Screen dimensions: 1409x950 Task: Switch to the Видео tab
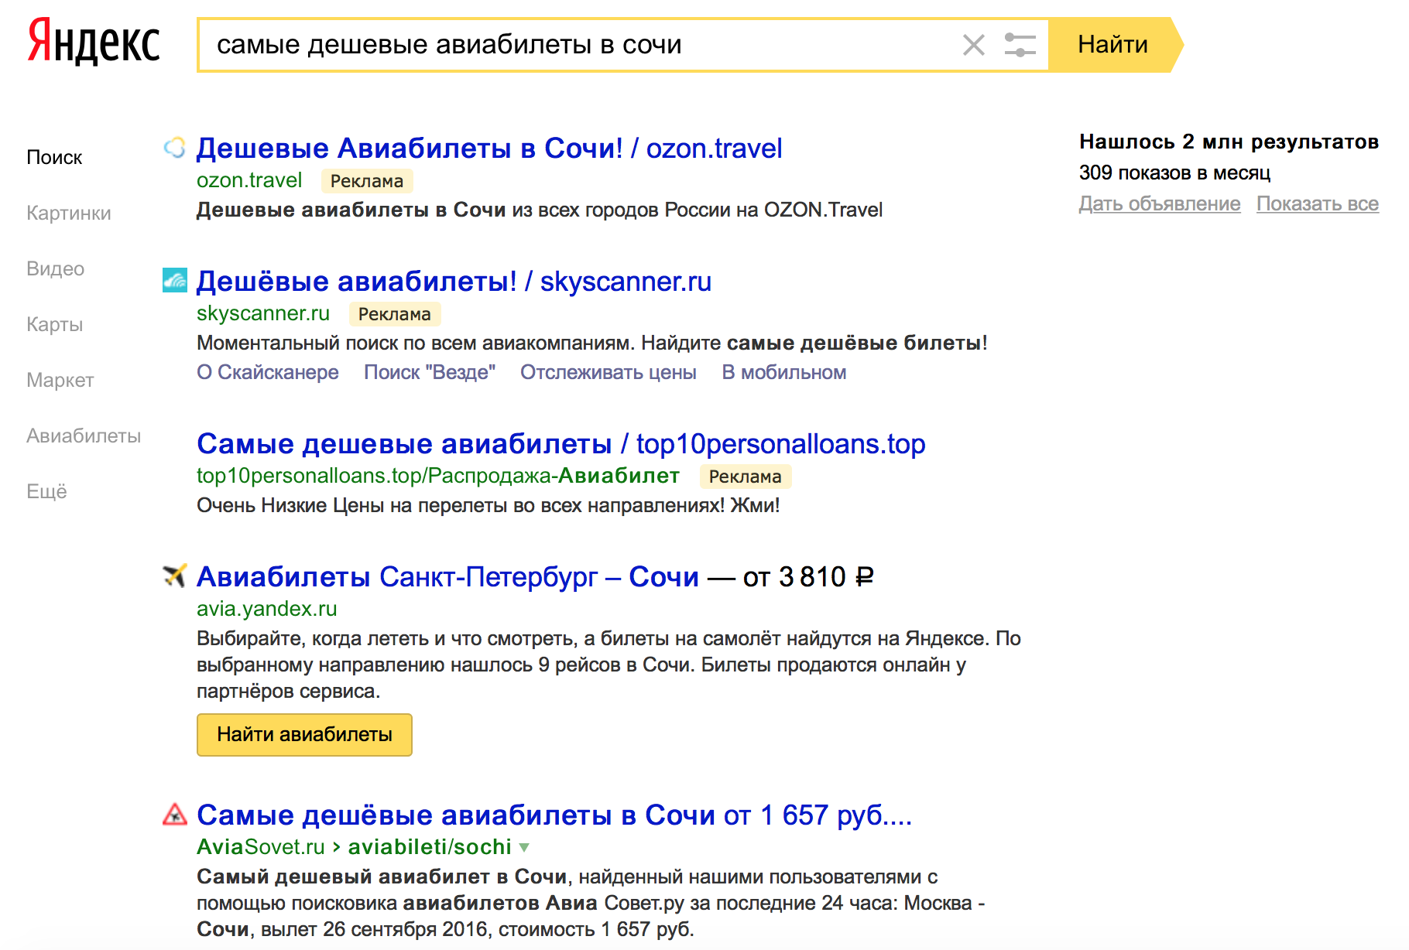pos(56,269)
